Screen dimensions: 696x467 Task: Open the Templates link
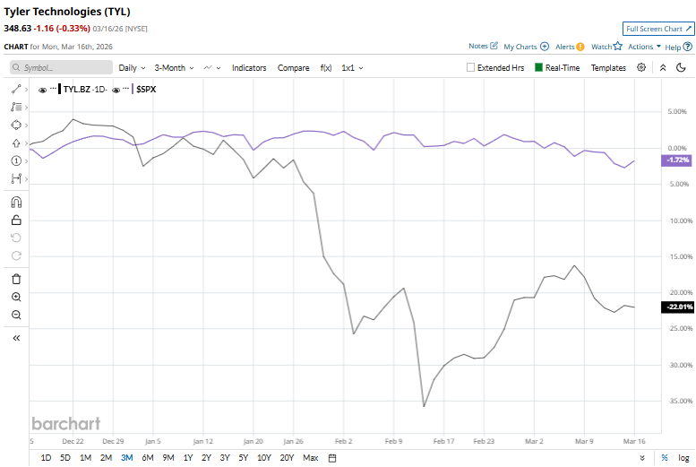click(608, 67)
